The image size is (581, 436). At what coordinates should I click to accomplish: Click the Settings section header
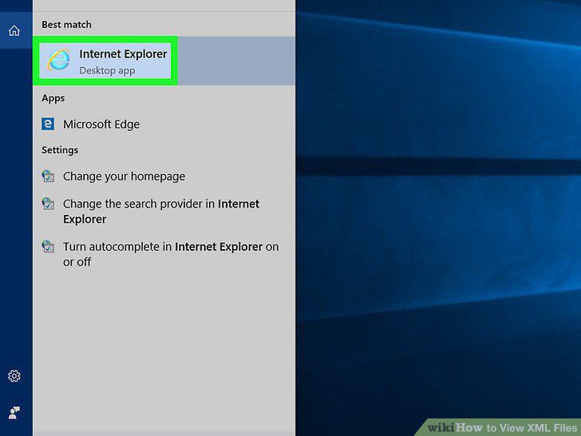coord(60,150)
